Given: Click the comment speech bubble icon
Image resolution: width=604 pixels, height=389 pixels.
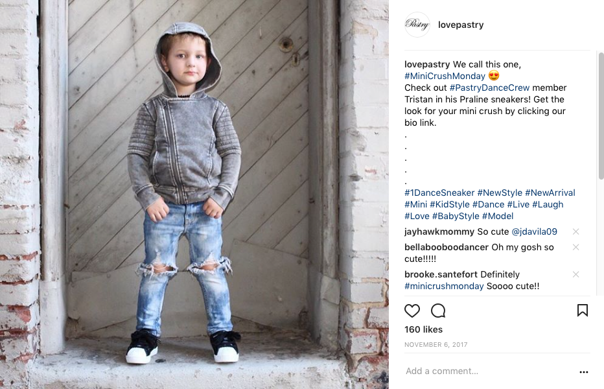Looking at the screenshot, I should click(x=438, y=311).
